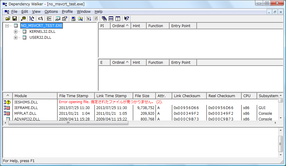The image size is (286, 166).
Task: Open the Window menu
Action: [84, 12]
